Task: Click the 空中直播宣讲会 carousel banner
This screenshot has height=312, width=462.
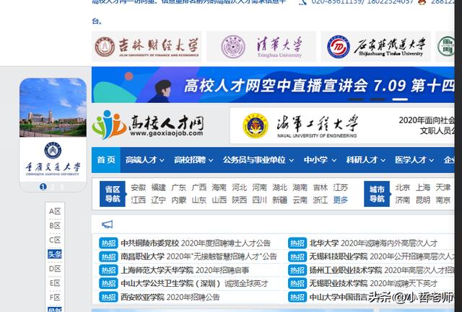Action: point(273,85)
